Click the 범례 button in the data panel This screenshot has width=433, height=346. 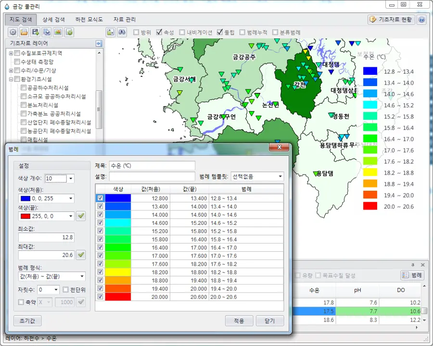[413, 275]
